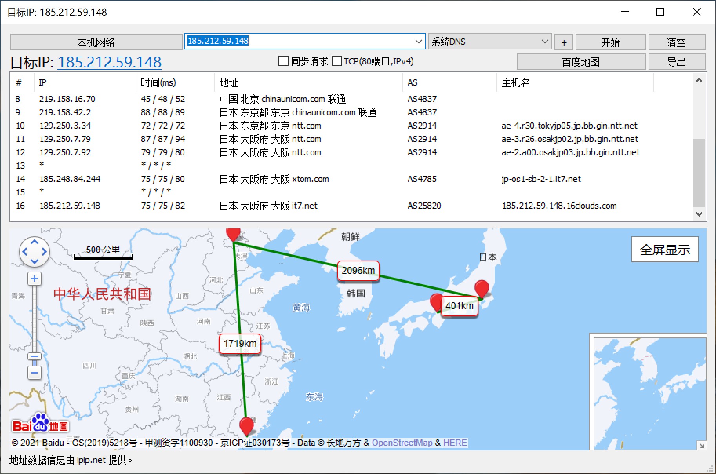This screenshot has width=716, height=474.
Task: Click the results list scroll up arrow
Action: [699, 80]
